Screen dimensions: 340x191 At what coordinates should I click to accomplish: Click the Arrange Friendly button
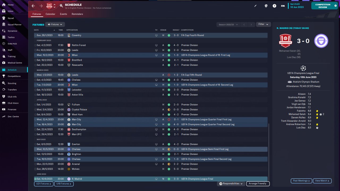[258, 184]
